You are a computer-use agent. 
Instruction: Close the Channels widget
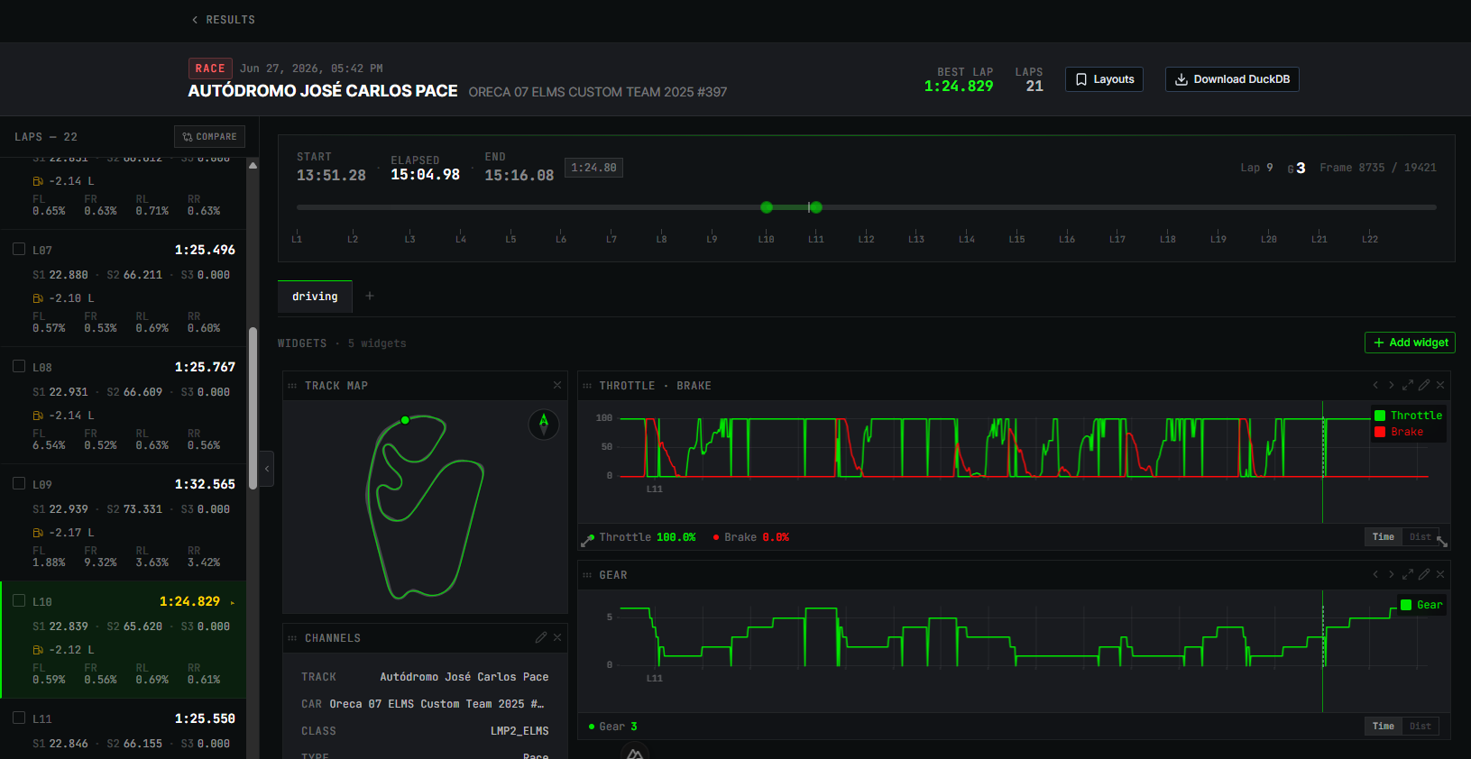tap(557, 637)
